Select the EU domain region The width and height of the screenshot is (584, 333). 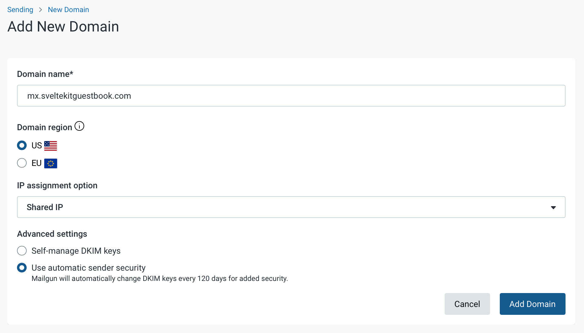22,163
